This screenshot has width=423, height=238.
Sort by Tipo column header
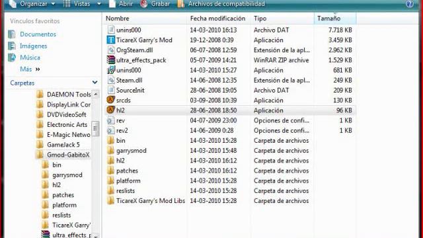[x=260, y=19]
